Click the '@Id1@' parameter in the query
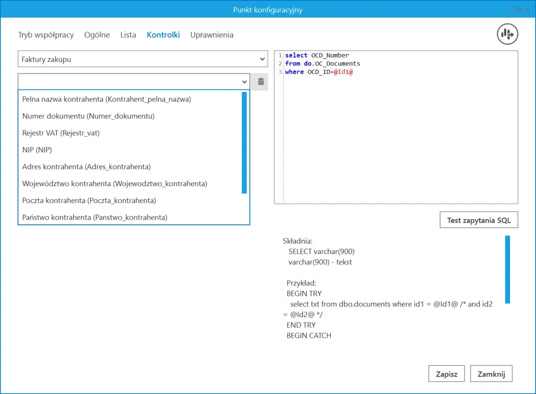The width and height of the screenshot is (536, 394). coord(343,72)
